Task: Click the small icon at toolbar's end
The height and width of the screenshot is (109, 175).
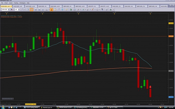Action: 113,9
